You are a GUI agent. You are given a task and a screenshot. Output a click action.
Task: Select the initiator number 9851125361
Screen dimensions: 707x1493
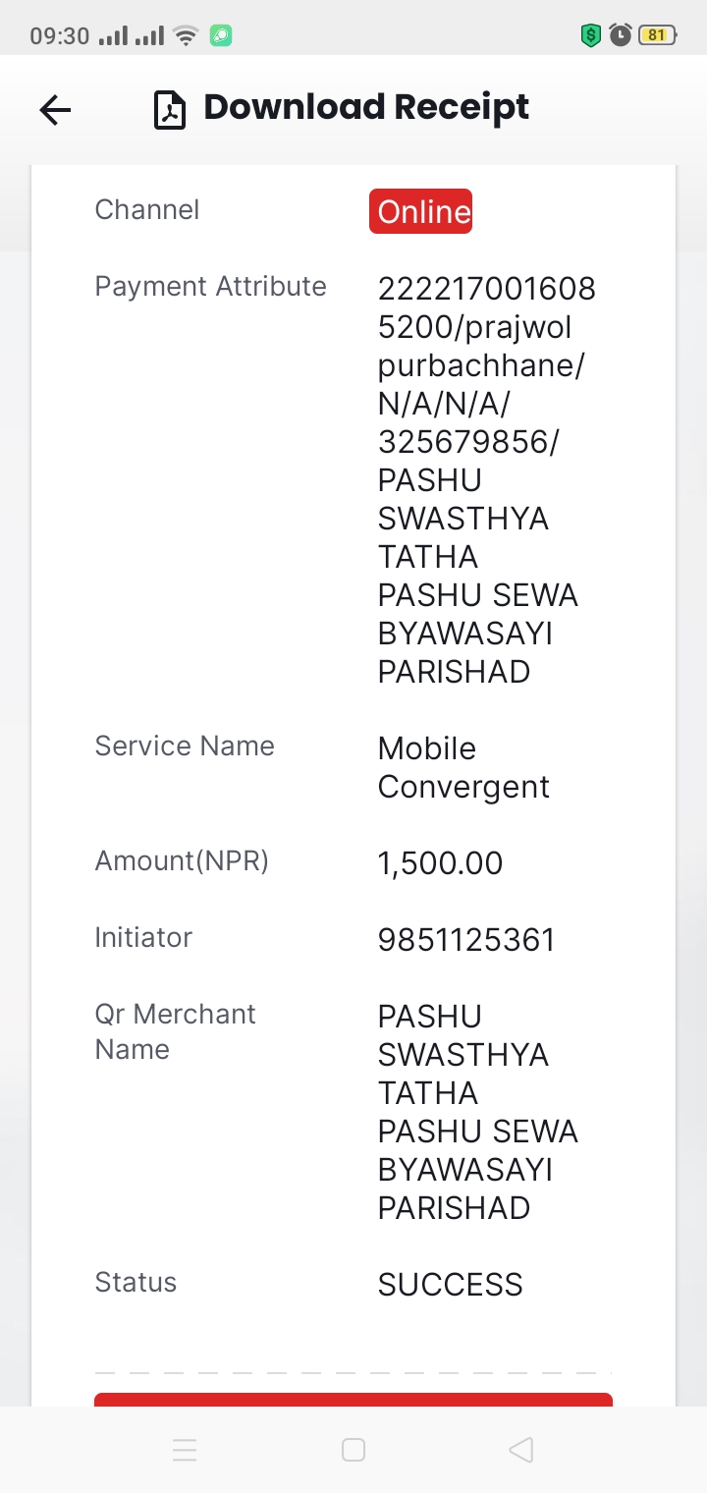(466, 940)
